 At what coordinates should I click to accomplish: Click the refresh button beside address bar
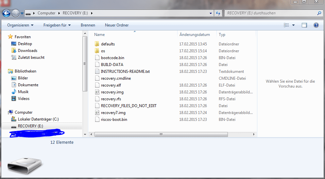pyautogui.click(x=218, y=13)
